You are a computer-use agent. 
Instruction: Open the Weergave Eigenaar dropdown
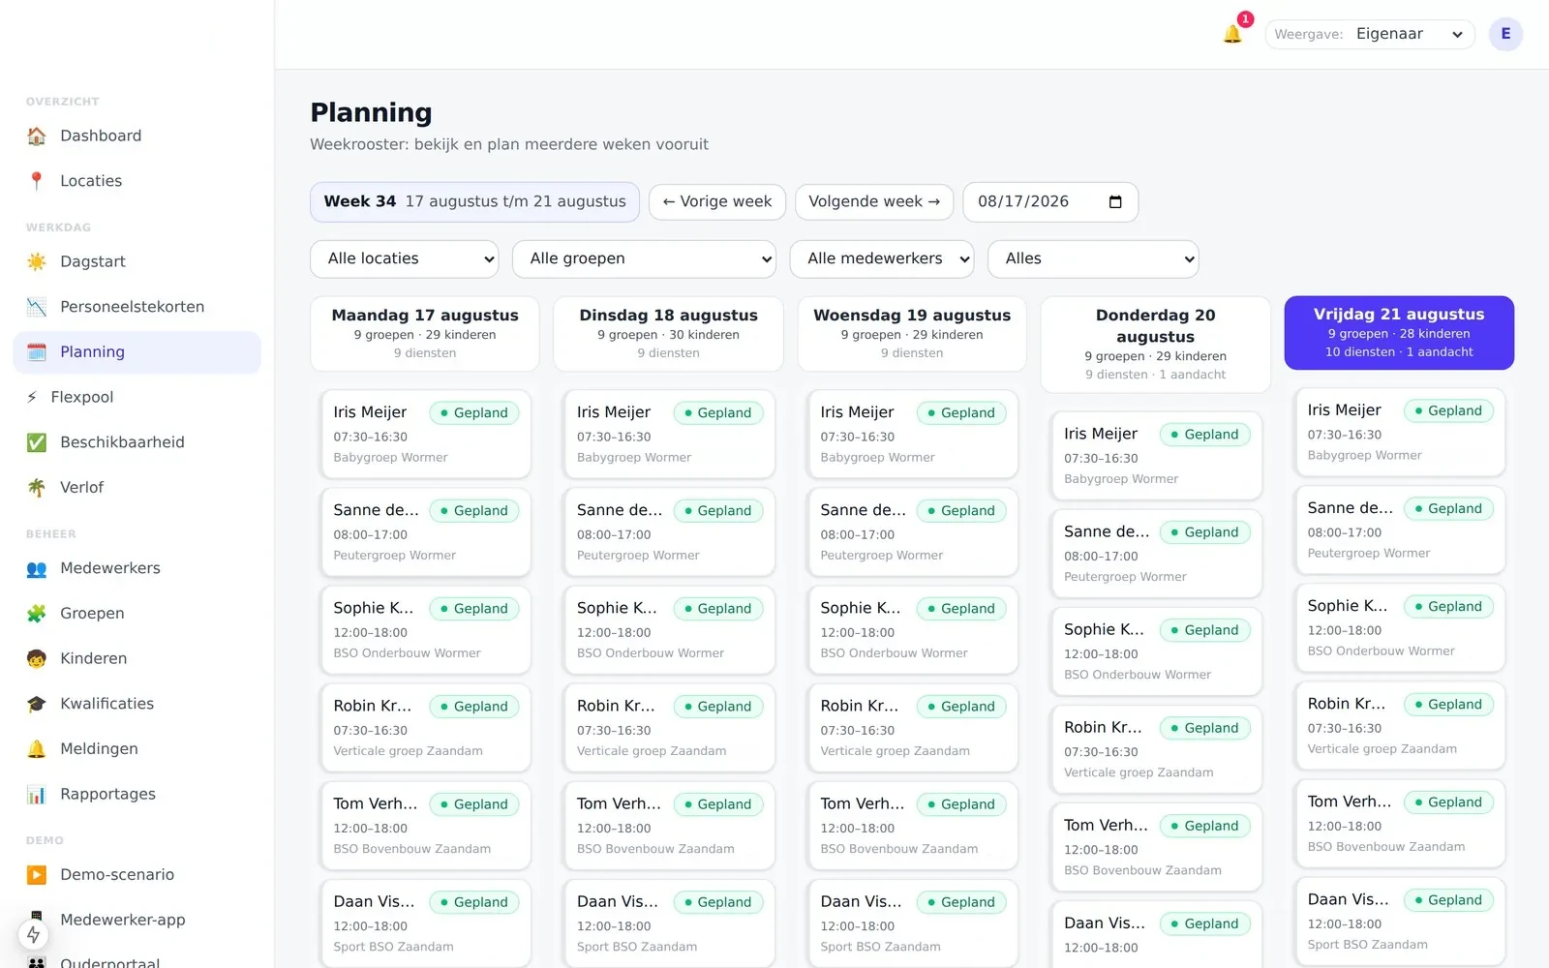tap(1370, 34)
